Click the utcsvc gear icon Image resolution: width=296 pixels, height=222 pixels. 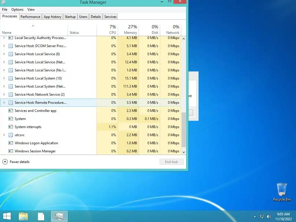[11, 135]
